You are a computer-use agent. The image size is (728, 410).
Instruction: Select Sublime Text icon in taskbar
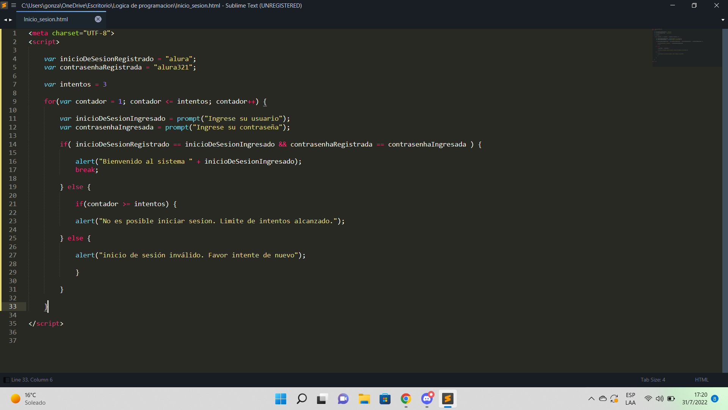point(448,399)
